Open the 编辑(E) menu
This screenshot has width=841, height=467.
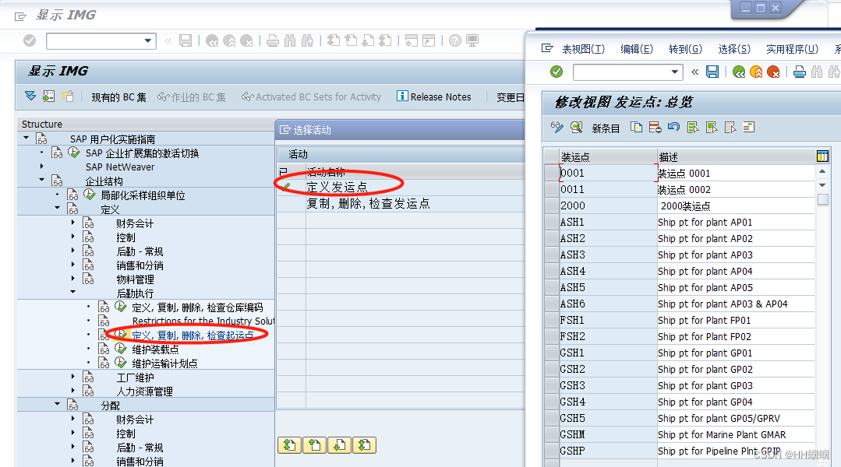[x=637, y=49]
